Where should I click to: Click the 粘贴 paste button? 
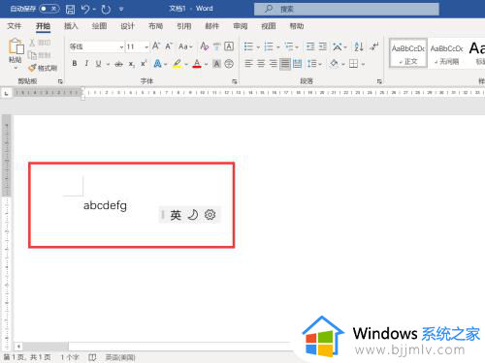point(16,54)
